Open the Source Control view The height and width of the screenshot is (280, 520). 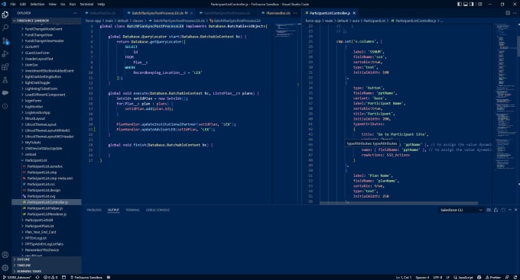click(x=5, y=41)
